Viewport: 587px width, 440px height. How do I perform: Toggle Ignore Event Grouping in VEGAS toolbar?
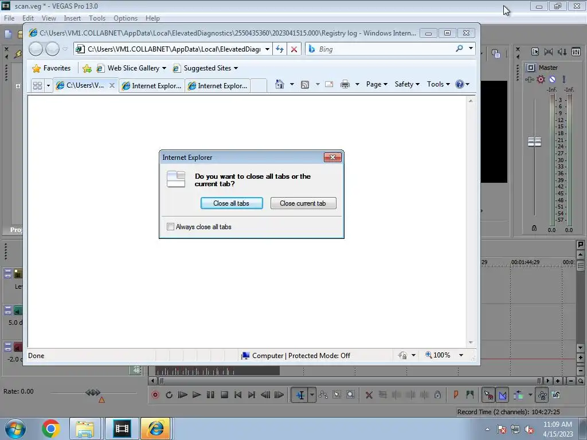pyautogui.click(x=556, y=395)
